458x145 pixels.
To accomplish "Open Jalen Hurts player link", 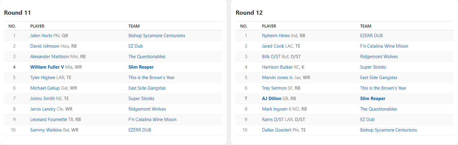I will (41, 36).
